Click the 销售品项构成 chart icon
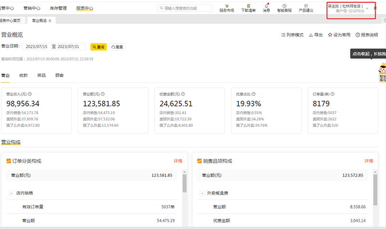 (199, 161)
